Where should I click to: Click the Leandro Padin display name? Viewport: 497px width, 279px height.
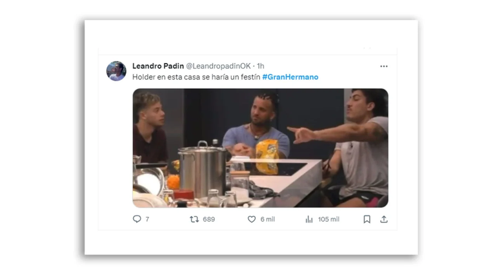click(x=157, y=66)
